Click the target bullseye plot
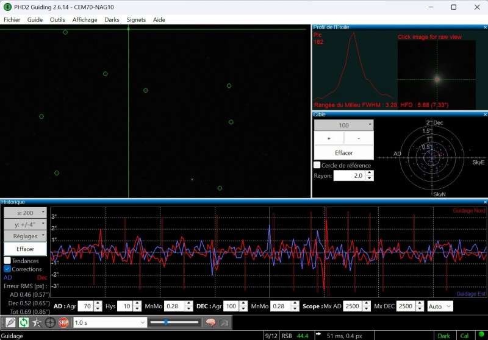488x340 pixels. click(x=432, y=158)
